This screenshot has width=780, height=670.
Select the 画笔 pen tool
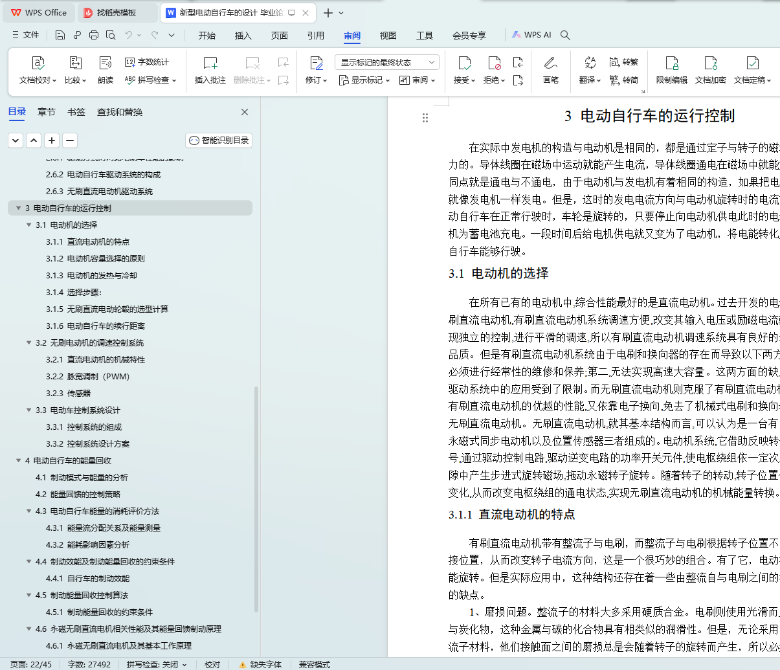551,71
